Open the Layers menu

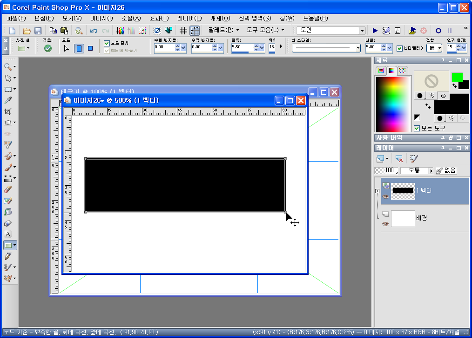click(x=189, y=18)
